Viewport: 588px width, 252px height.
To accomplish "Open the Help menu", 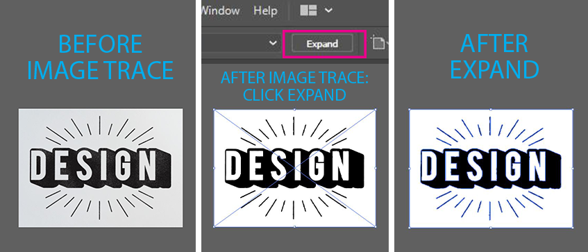I will click(265, 10).
